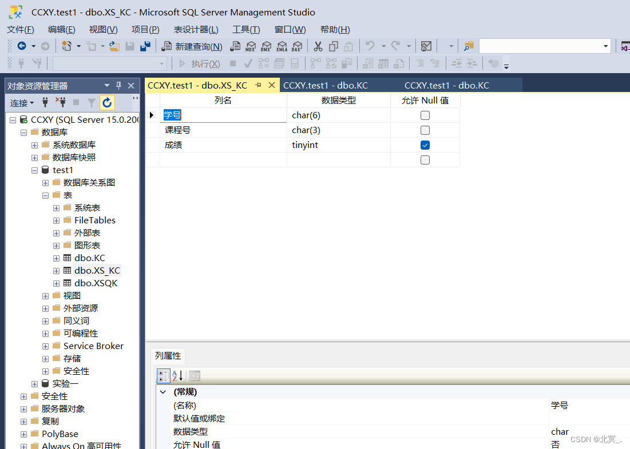Click the Connect plug icon in Object Explorer

[45, 103]
